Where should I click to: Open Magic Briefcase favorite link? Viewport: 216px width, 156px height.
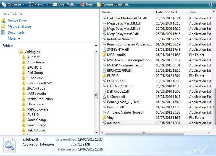tap(19, 26)
